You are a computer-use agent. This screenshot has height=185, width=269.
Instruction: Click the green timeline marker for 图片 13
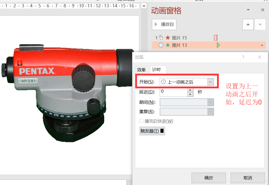click(x=218, y=45)
